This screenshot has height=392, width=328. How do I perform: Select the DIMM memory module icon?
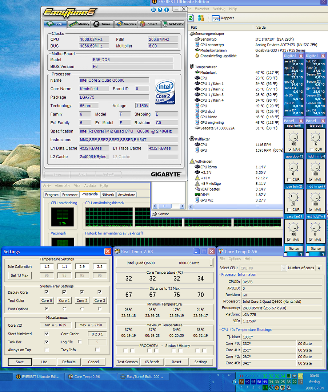[197, 195]
